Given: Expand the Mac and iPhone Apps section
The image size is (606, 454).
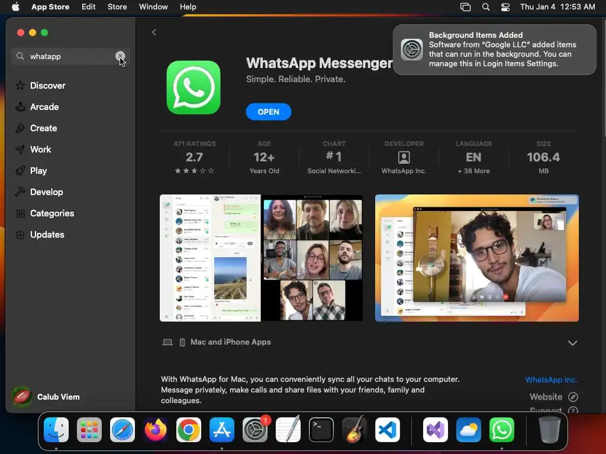Looking at the screenshot, I should 572,343.
